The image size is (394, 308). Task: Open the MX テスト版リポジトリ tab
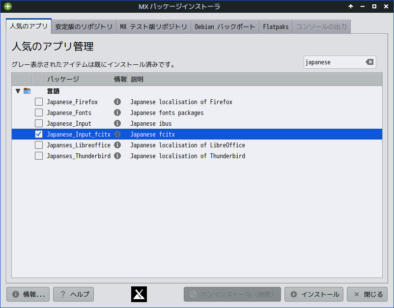[x=154, y=27]
